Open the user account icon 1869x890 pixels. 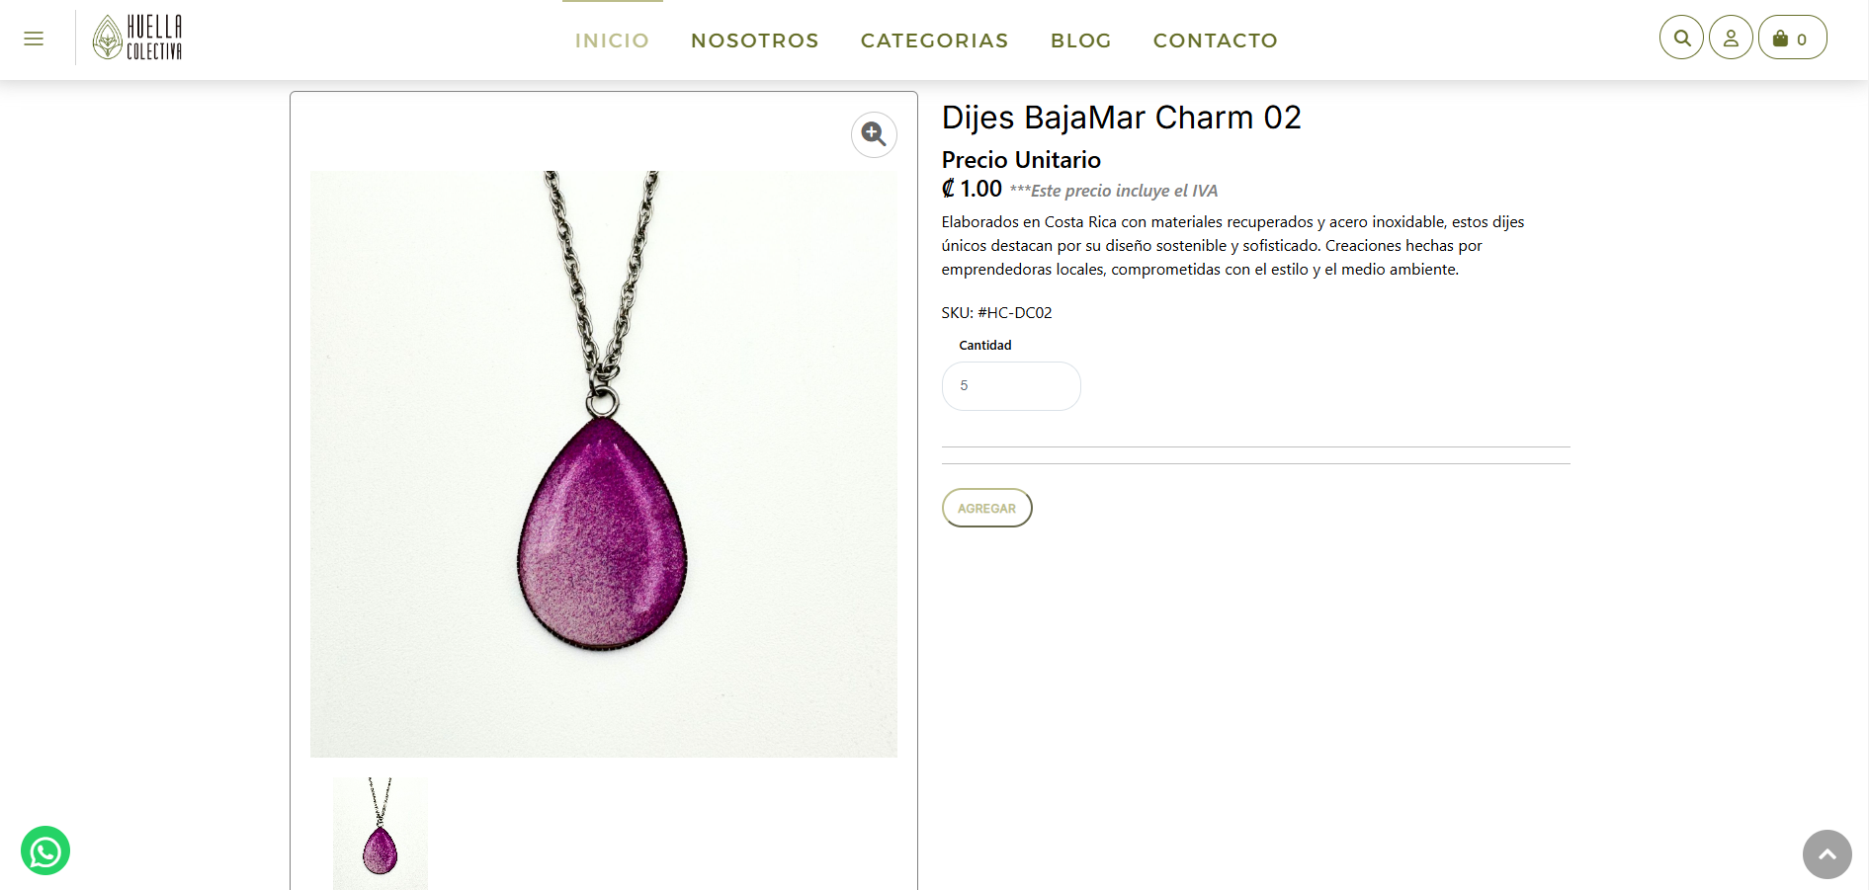(1731, 38)
